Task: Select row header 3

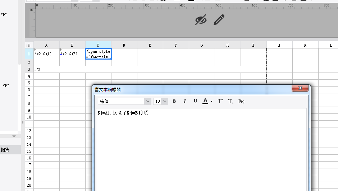Action: (x=29, y=69)
